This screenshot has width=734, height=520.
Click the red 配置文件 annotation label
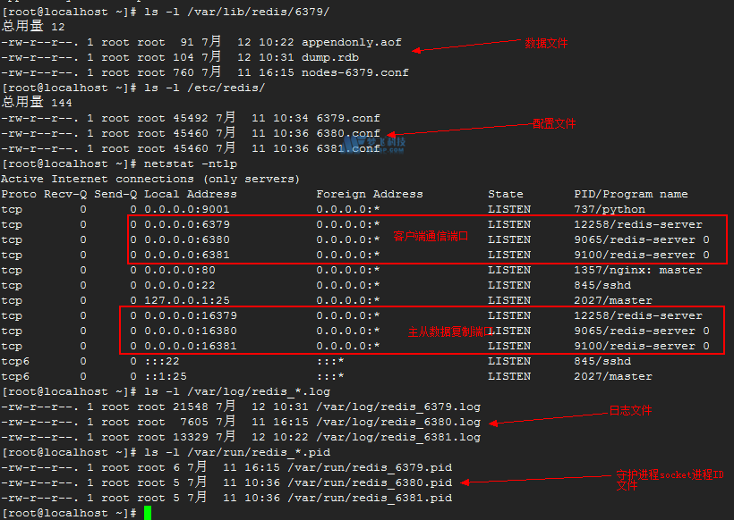[554, 123]
